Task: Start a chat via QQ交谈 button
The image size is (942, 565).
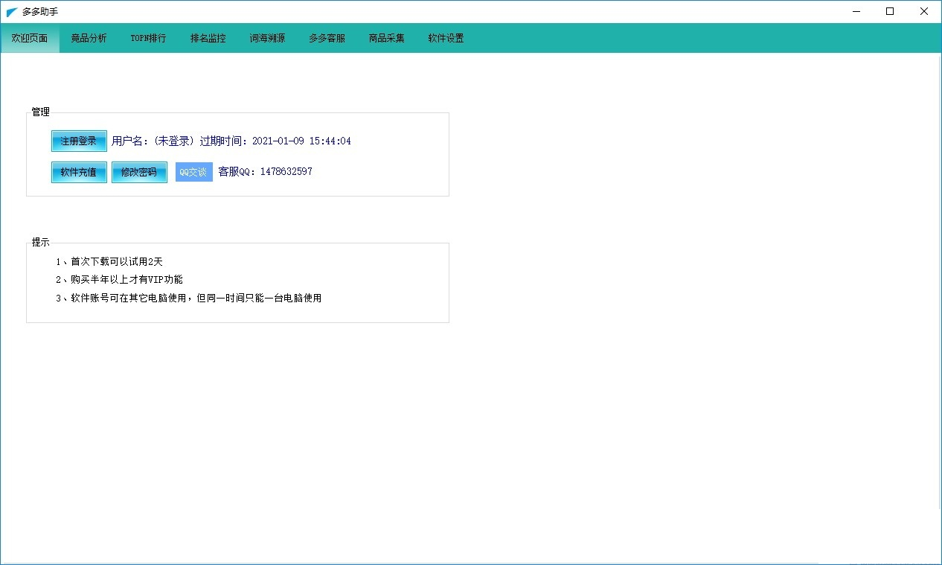Action: pyautogui.click(x=193, y=172)
